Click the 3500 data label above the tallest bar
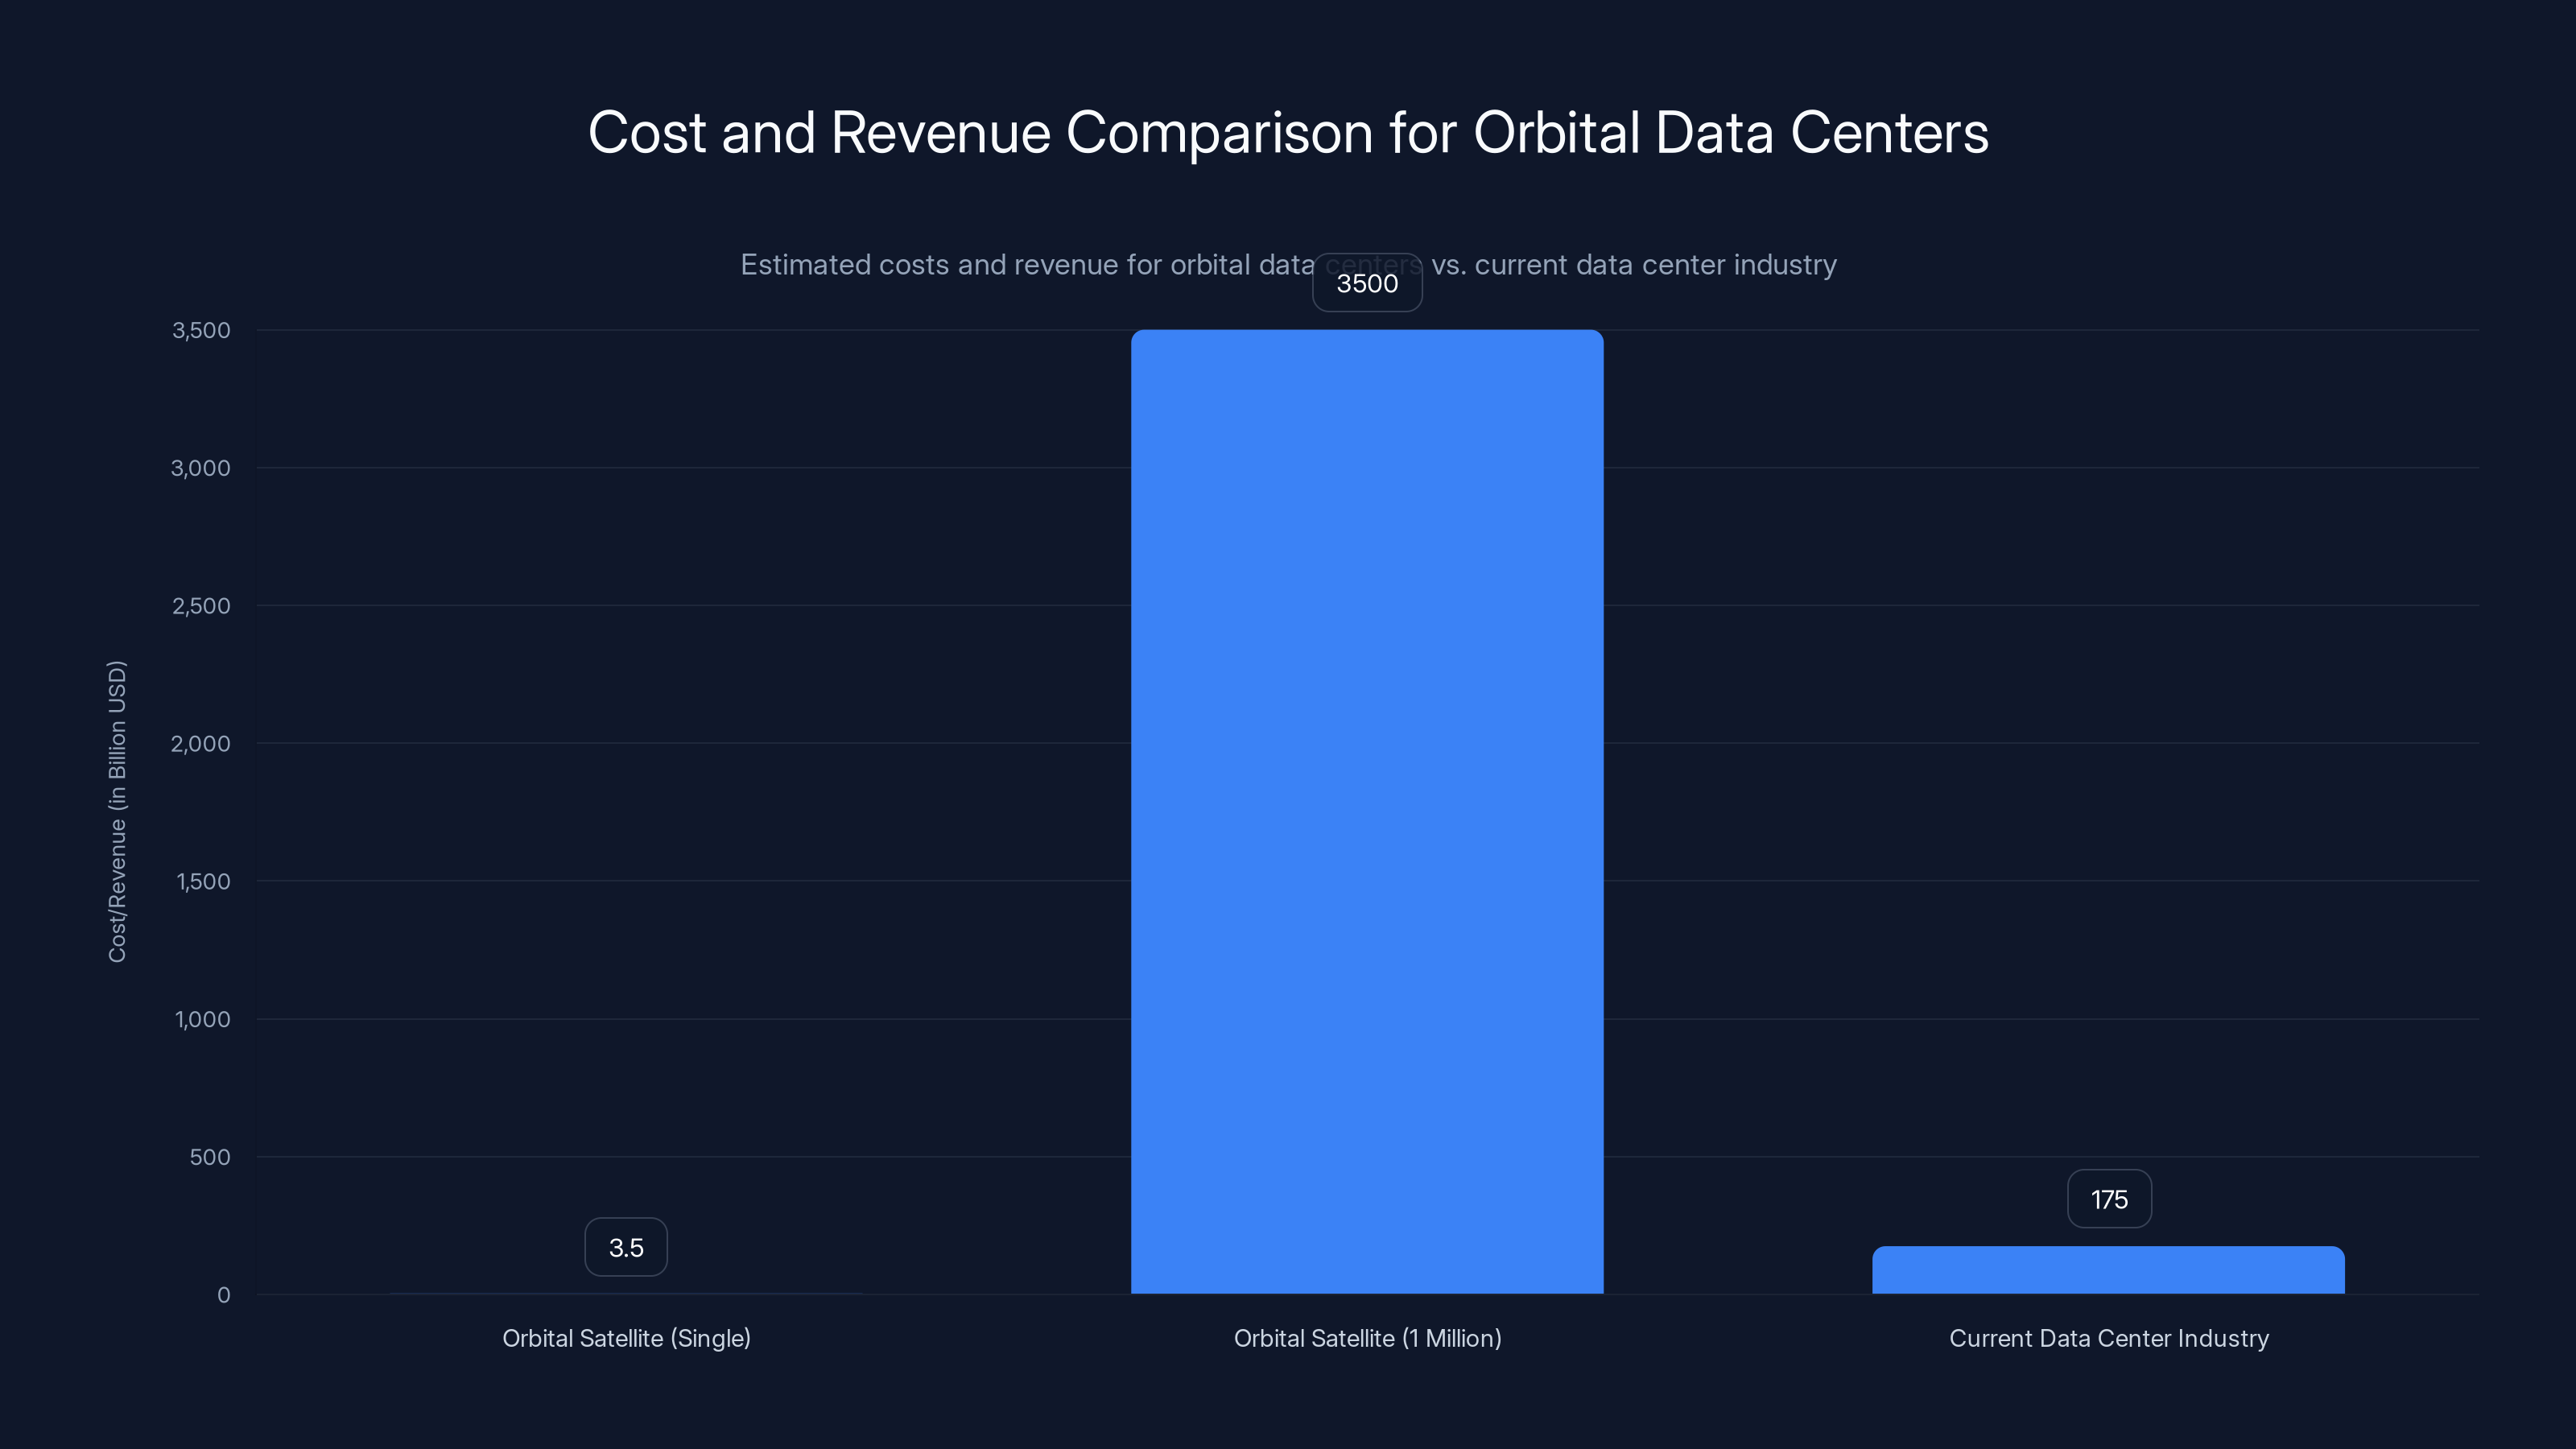This screenshot has height=1449, width=2576. (x=1367, y=283)
